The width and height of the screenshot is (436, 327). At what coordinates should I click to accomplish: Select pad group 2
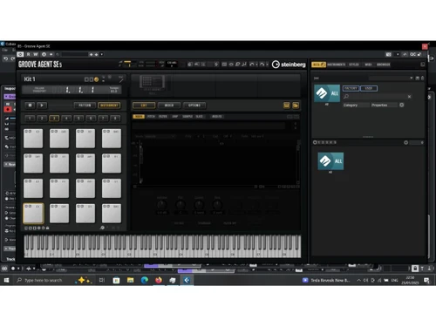(42, 118)
